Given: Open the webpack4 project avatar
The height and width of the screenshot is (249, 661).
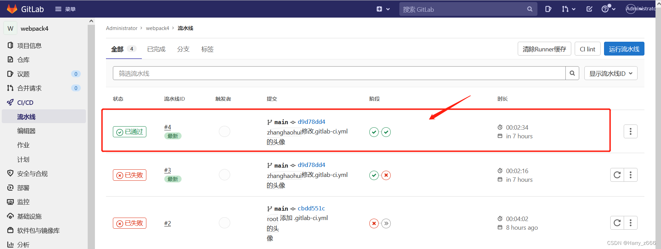Looking at the screenshot, I should (x=10, y=28).
